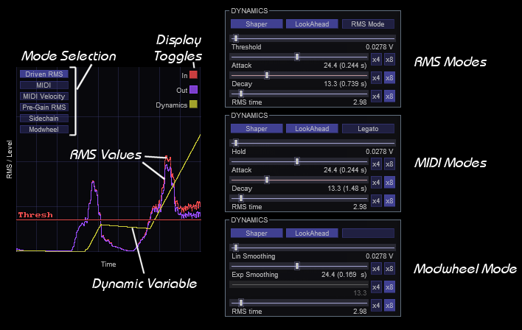
Task: Toggle the RMS Mode button
Action: pyautogui.click(x=368, y=24)
